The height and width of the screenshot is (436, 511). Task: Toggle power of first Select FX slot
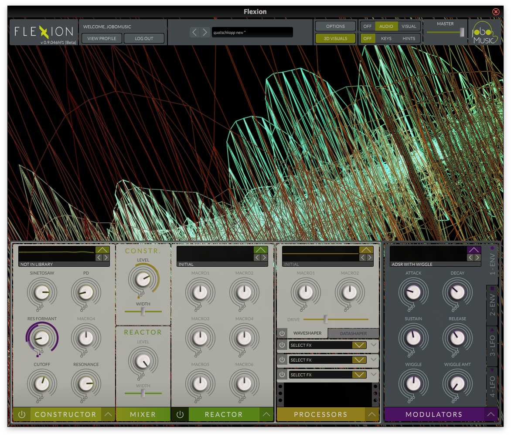(282, 345)
